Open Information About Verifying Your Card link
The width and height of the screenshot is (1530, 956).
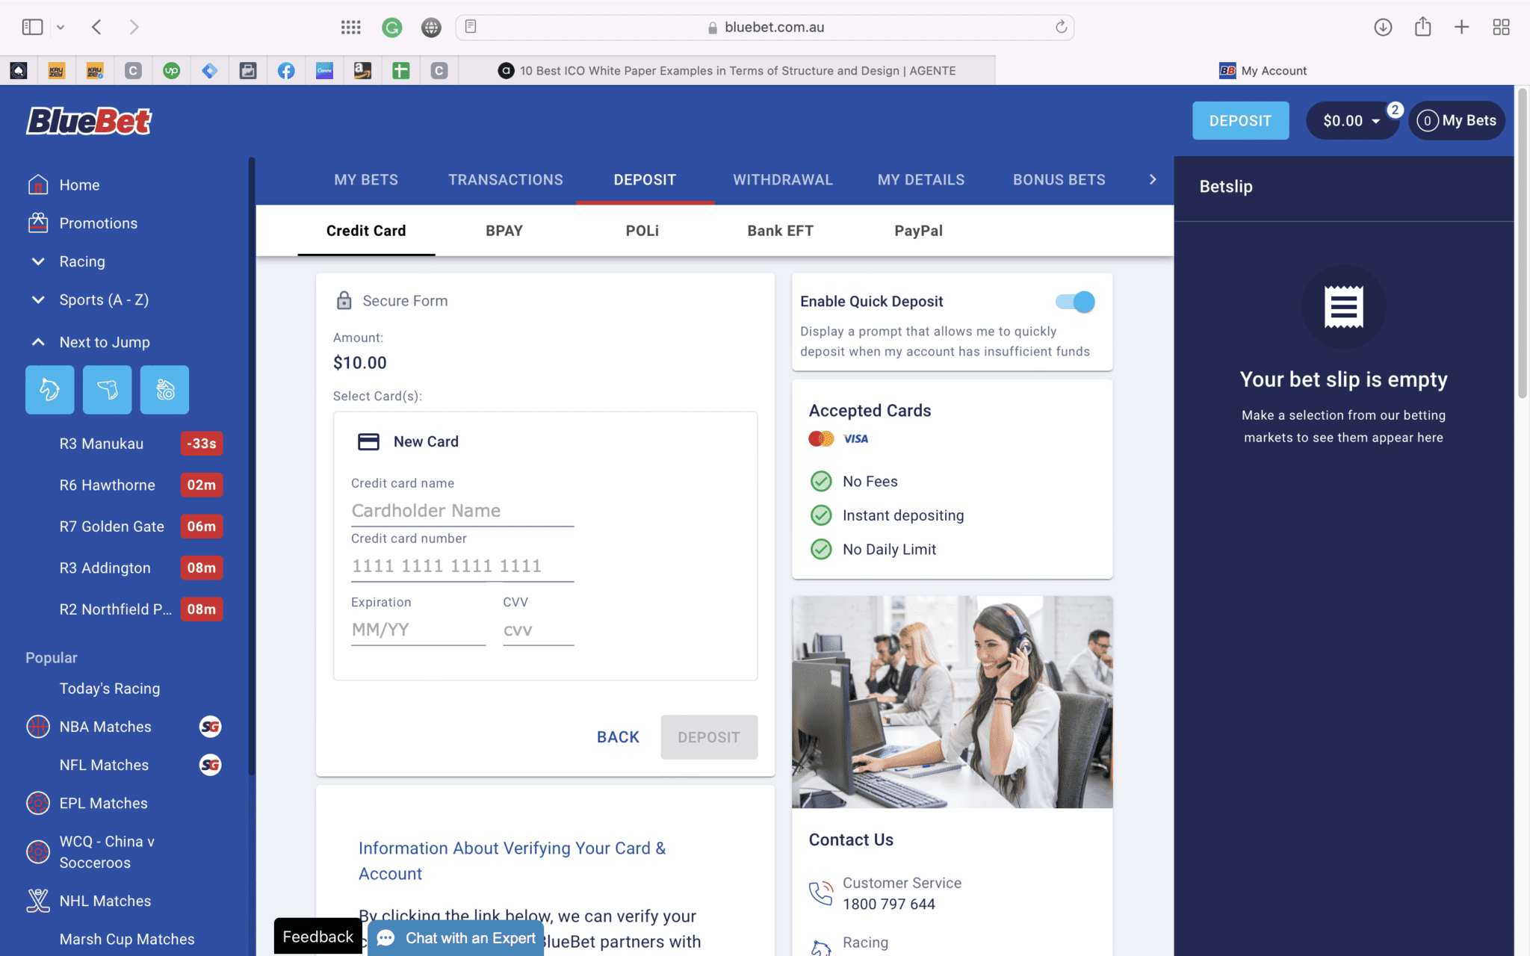pos(512,860)
